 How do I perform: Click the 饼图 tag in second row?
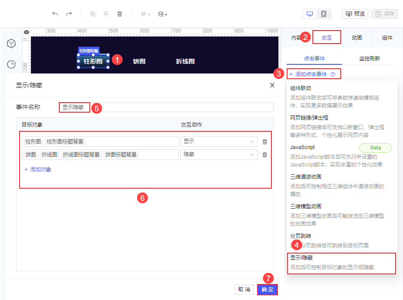[31, 155]
